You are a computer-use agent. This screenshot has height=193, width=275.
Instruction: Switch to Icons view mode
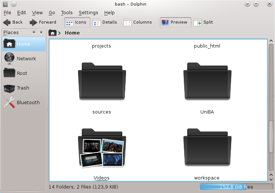[x=77, y=22]
